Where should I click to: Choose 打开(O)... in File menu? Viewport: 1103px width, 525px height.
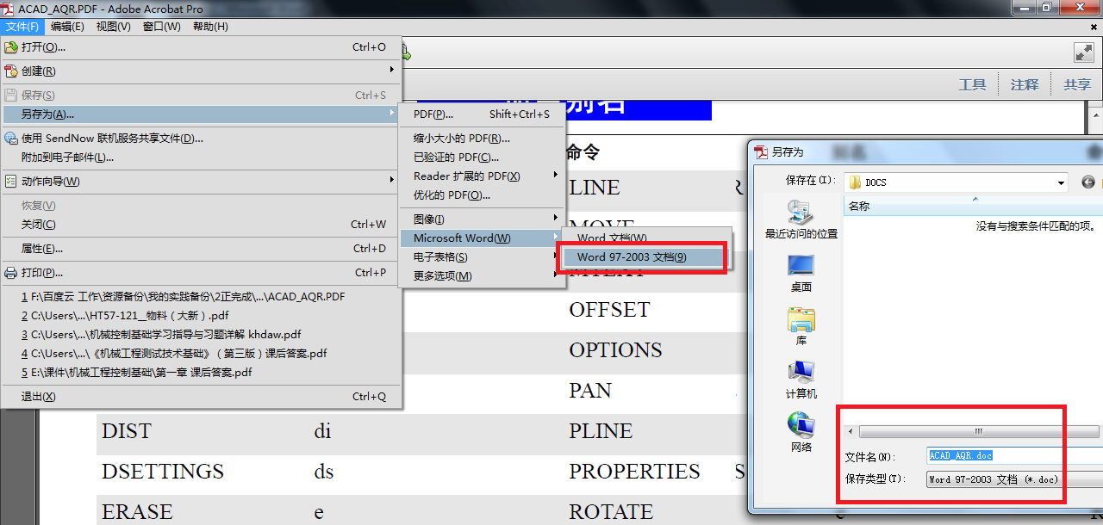tap(202, 47)
